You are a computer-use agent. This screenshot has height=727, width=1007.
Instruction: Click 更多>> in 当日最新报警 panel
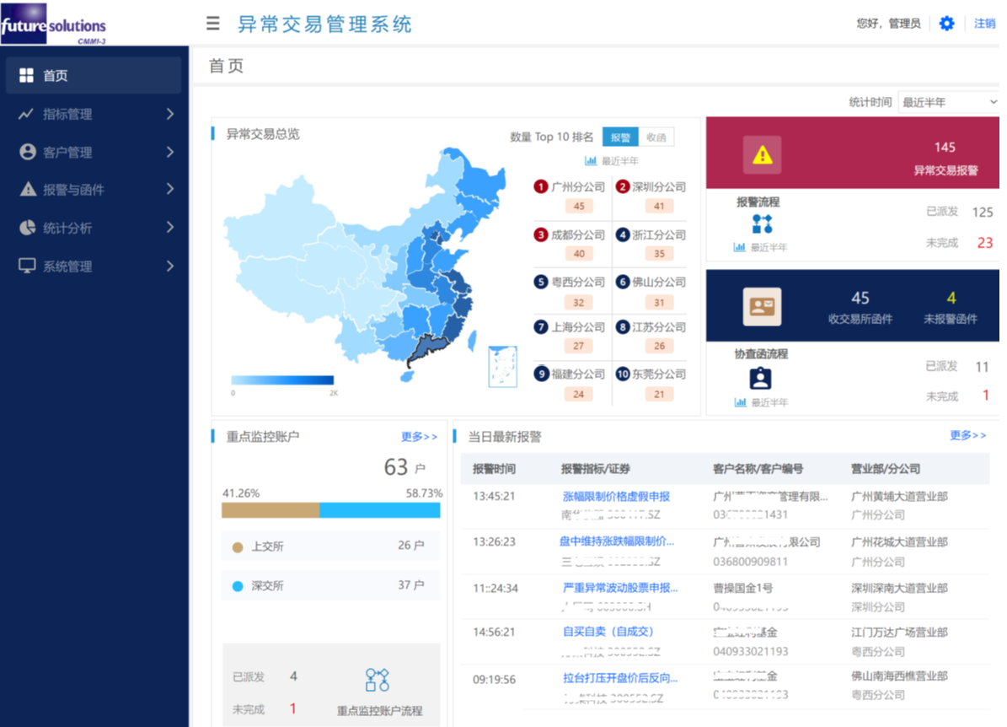[x=968, y=435]
